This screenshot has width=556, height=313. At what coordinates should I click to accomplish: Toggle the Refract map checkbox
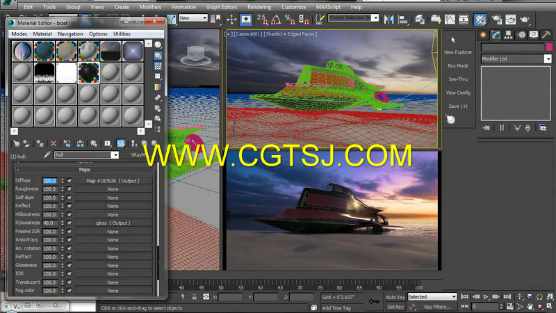coord(69,257)
